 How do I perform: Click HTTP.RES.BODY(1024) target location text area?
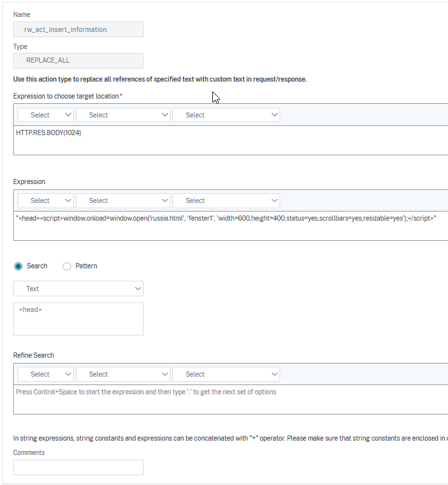[231, 140]
